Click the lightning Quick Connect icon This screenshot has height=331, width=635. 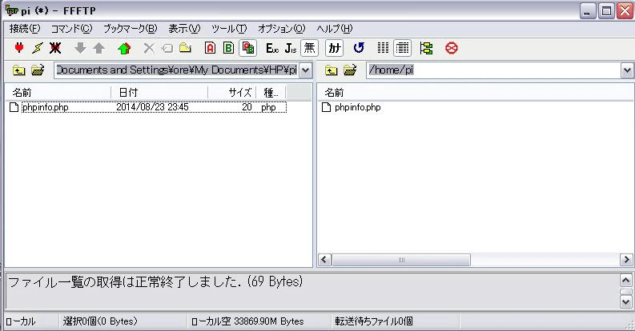pyautogui.click(x=38, y=48)
